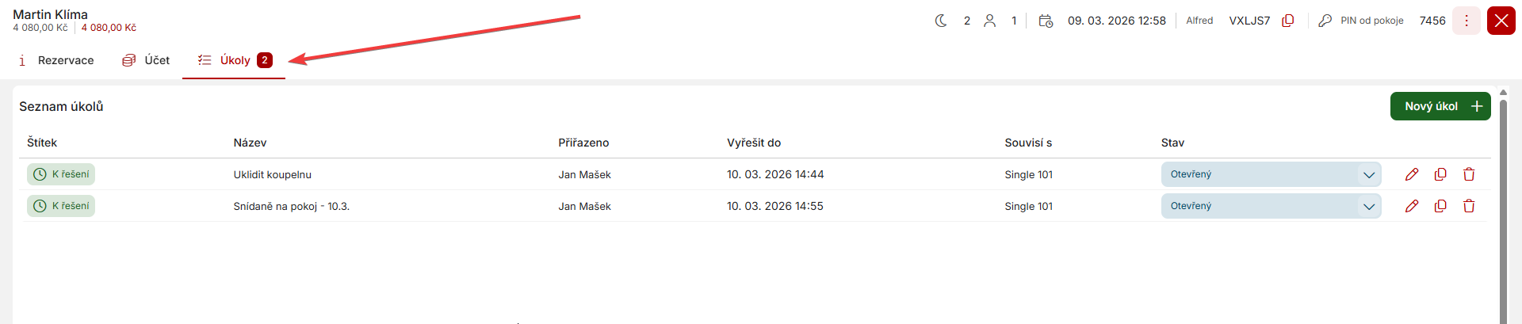The image size is (1522, 324).
Task: Copy reservation code VXLJS7
Action: click(x=1288, y=21)
